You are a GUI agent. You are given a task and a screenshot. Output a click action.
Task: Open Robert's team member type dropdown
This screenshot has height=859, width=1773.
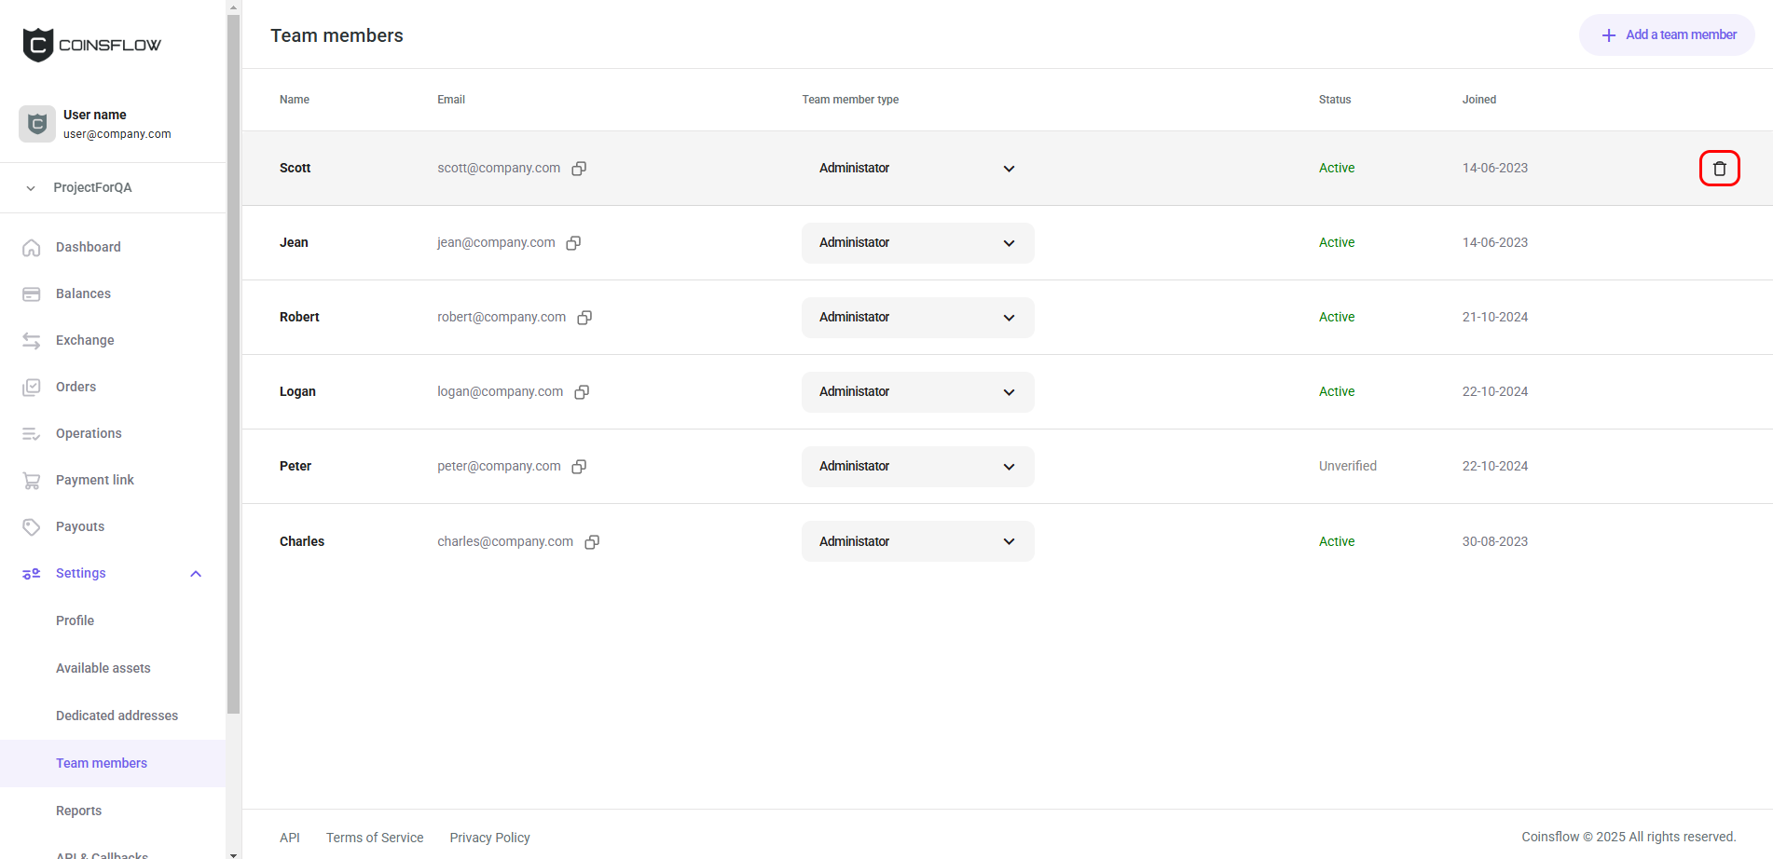pyautogui.click(x=917, y=318)
